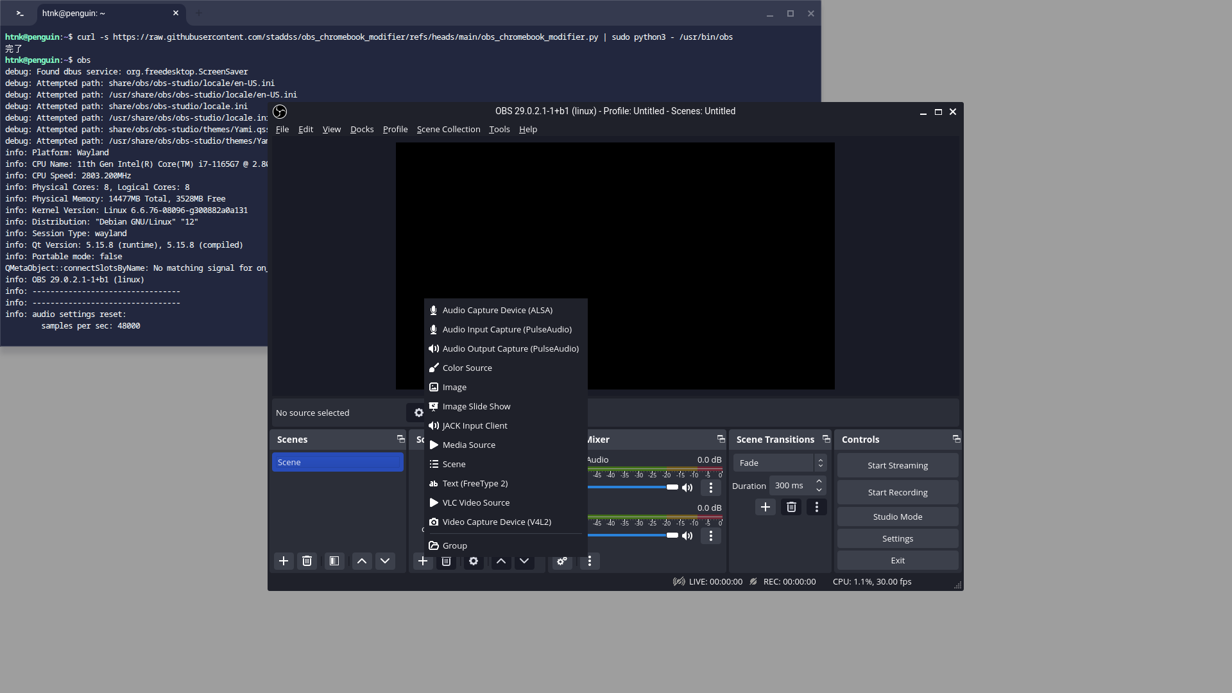Screen dimensions: 1232x693
Task: Delete the selected scene via trash icon
Action: 307,561
